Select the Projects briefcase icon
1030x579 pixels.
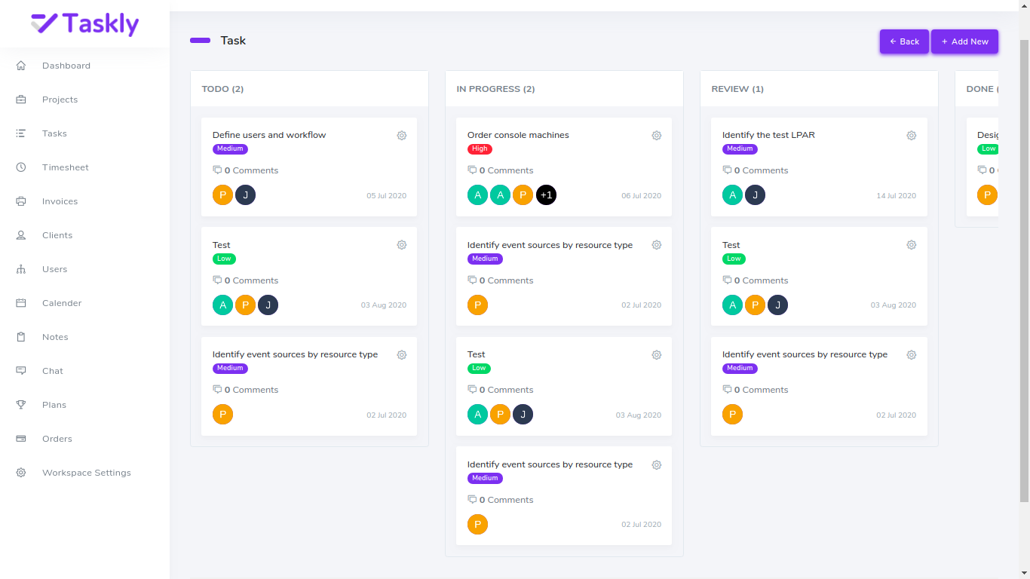pyautogui.click(x=21, y=100)
